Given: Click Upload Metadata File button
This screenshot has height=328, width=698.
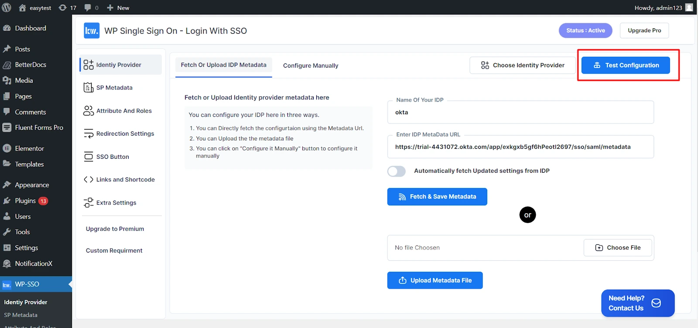Looking at the screenshot, I should 435,280.
